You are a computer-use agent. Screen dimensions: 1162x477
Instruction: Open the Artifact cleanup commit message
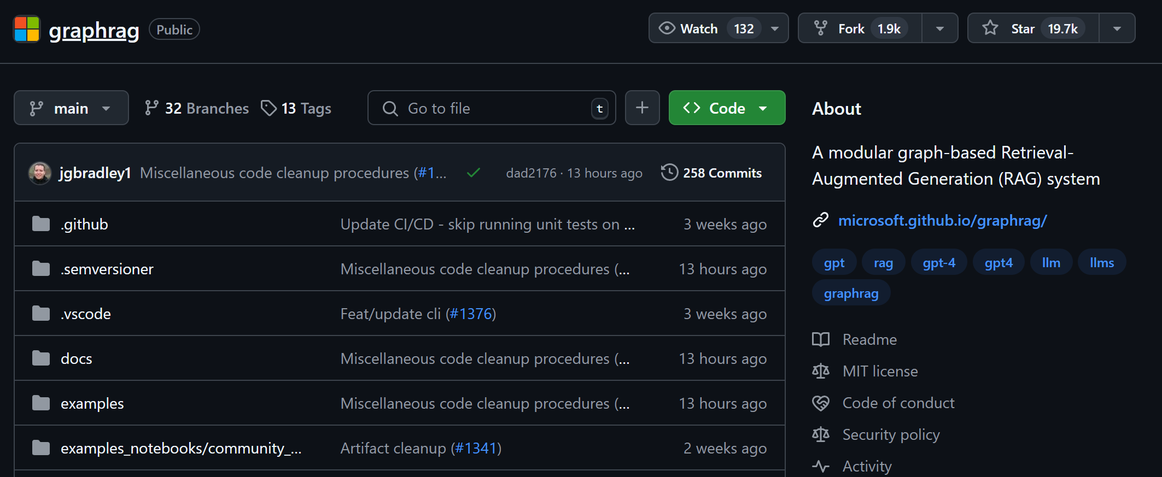(x=393, y=449)
